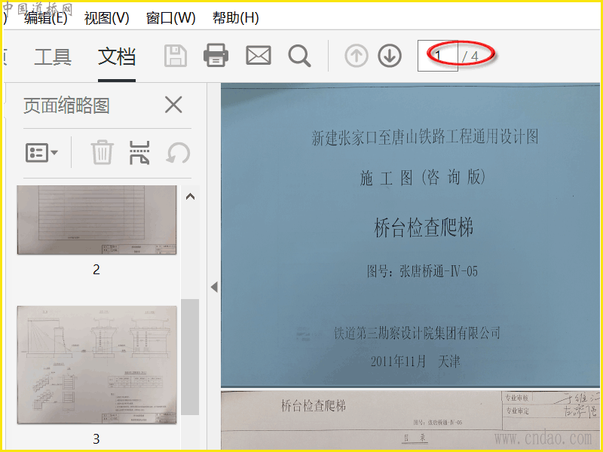Screen dimensions: 603x452
Task: Click page label 2 under thumbnail
Action: [x=96, y=270]
